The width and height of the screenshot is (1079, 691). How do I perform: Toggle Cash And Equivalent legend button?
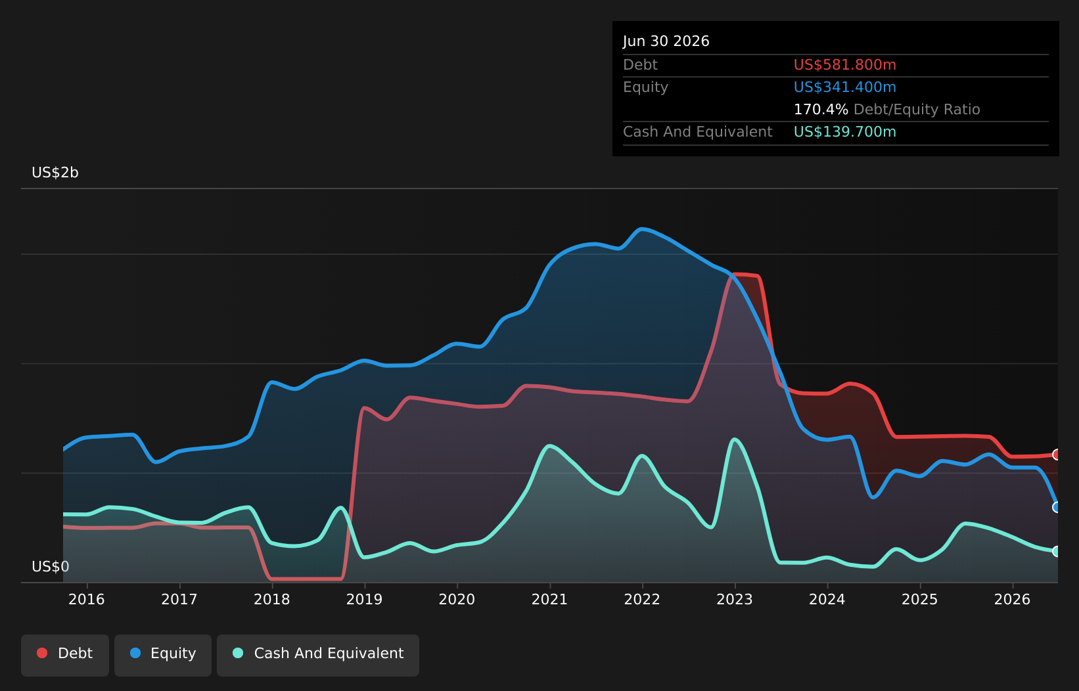pos(318,655)
